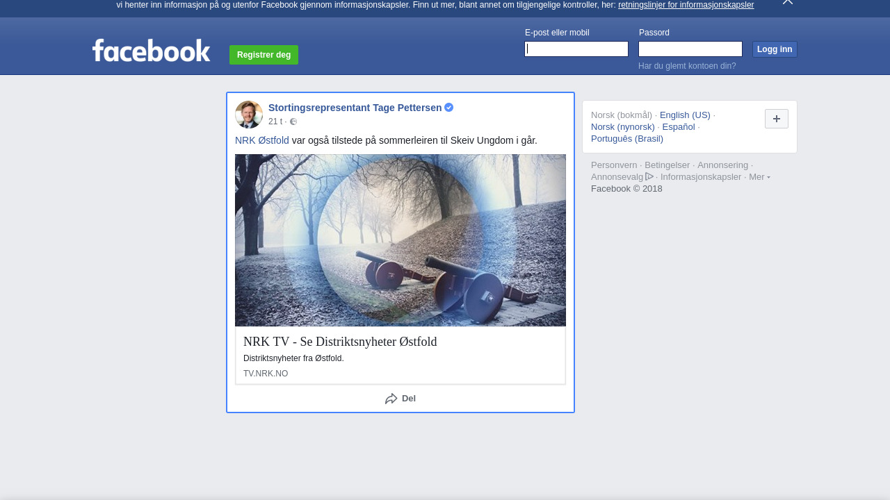Open the retningslinjer for informasjonskapsler link

(x=686, y=5)
